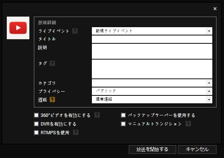Click the YouTube logo icon
The height and width of the screenshot is (158, 224).
[18, 28]
